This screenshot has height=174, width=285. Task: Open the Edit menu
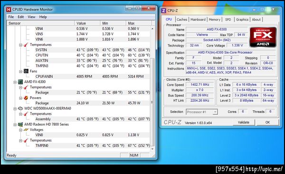(x=20, y=17)
